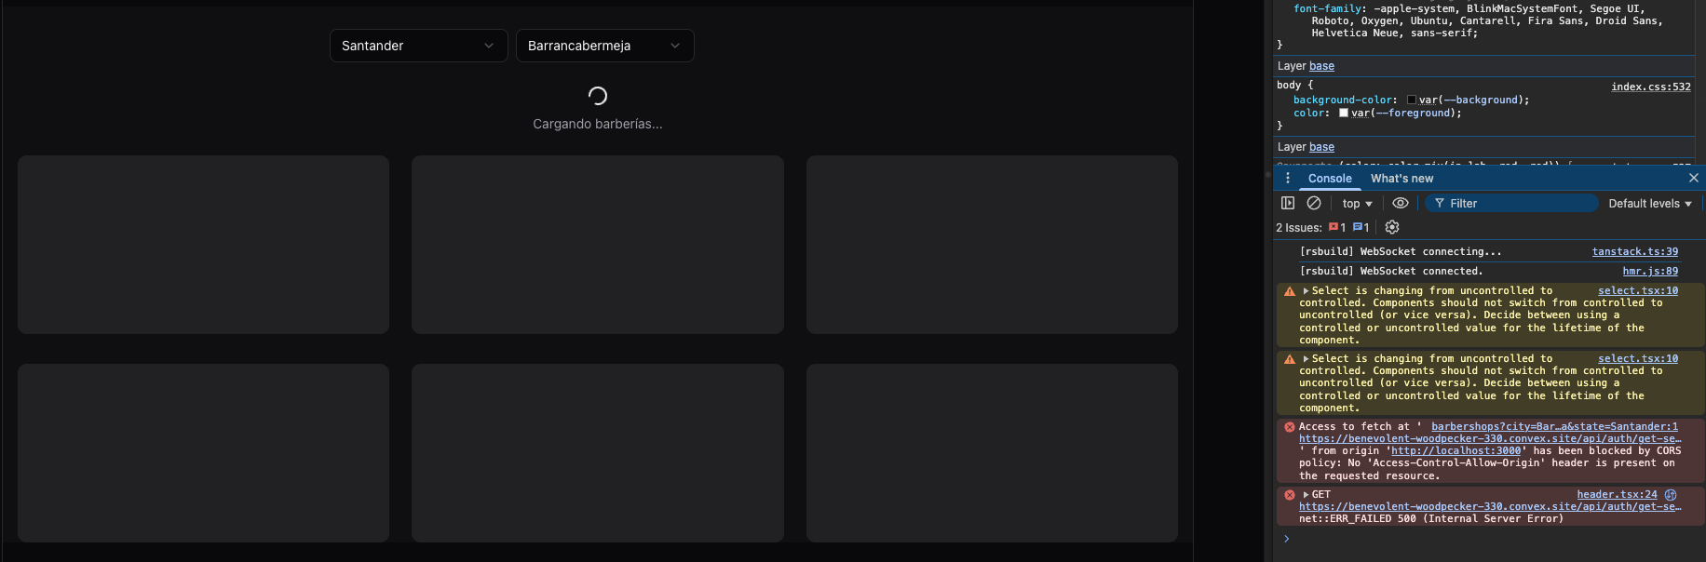The image size is (1706, 562).
Task: Click the blue info issues counter
Action: (x=1361, y=227)
